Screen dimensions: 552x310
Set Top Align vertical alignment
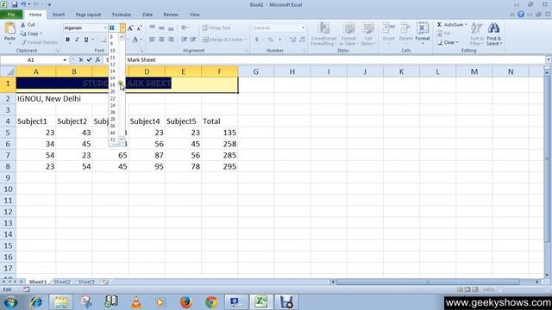(x=152, y=28)
